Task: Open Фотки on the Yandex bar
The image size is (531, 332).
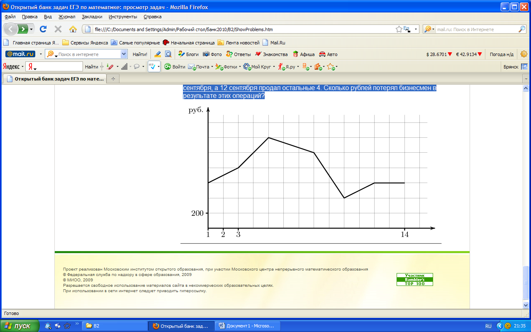Action: (x=226, y=66)
